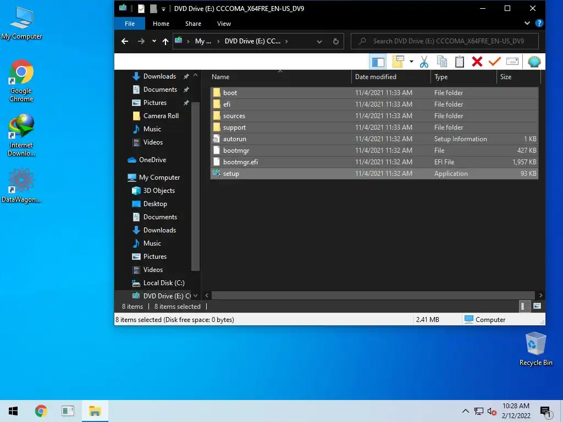Select the bootmgr file
The width and height of the screenshot is (563, 422).
374,151
